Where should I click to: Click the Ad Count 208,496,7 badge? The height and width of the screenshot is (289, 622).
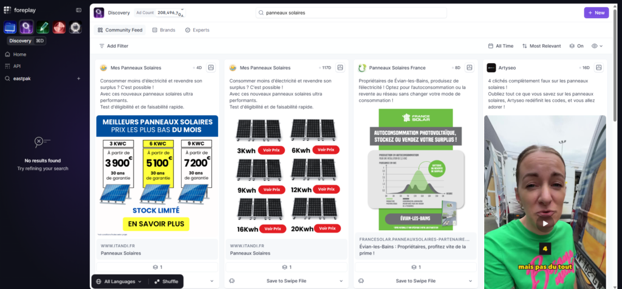point(160,13)
